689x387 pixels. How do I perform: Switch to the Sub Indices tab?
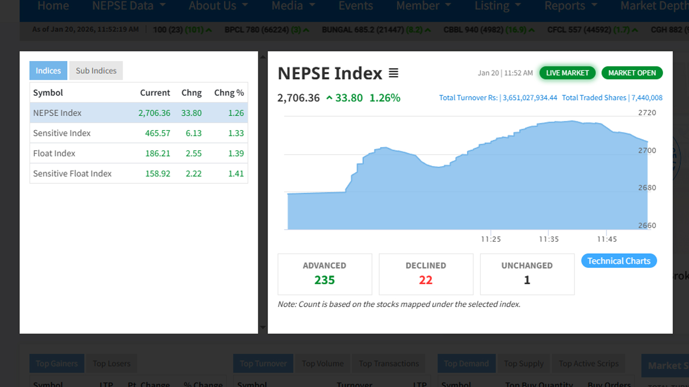(96, 71)
